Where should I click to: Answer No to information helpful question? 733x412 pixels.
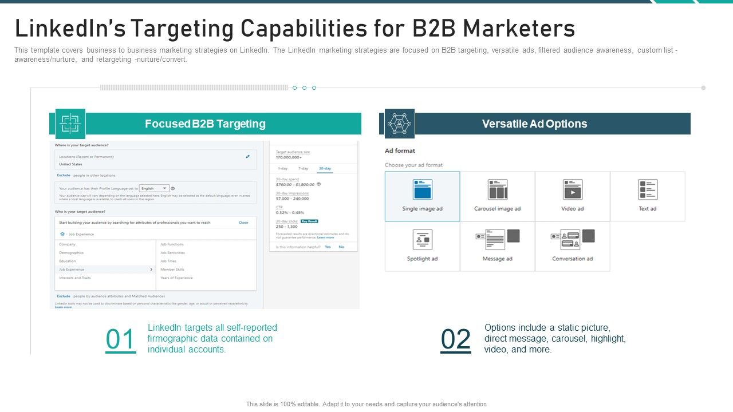[x=341, y=247]
